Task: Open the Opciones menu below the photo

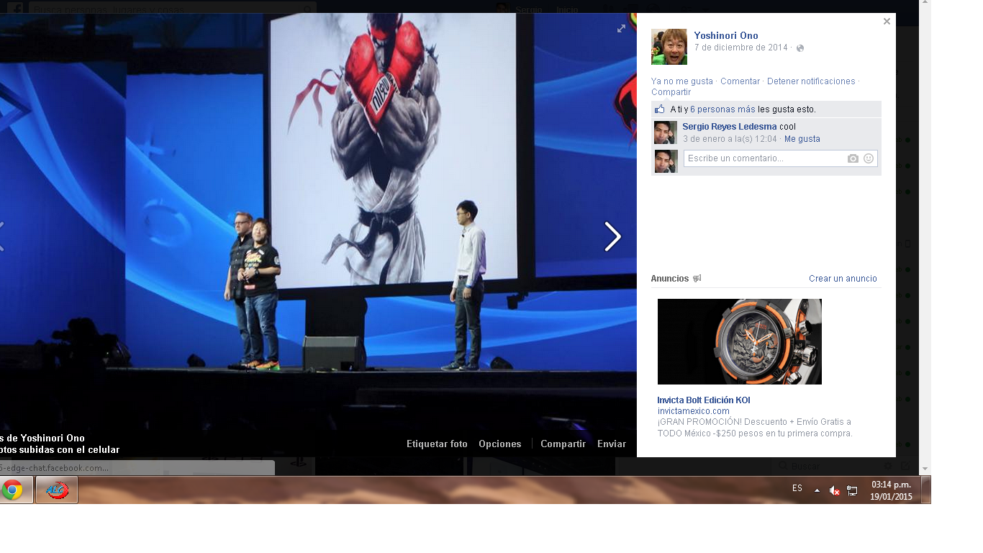Action: click(499, 444)
